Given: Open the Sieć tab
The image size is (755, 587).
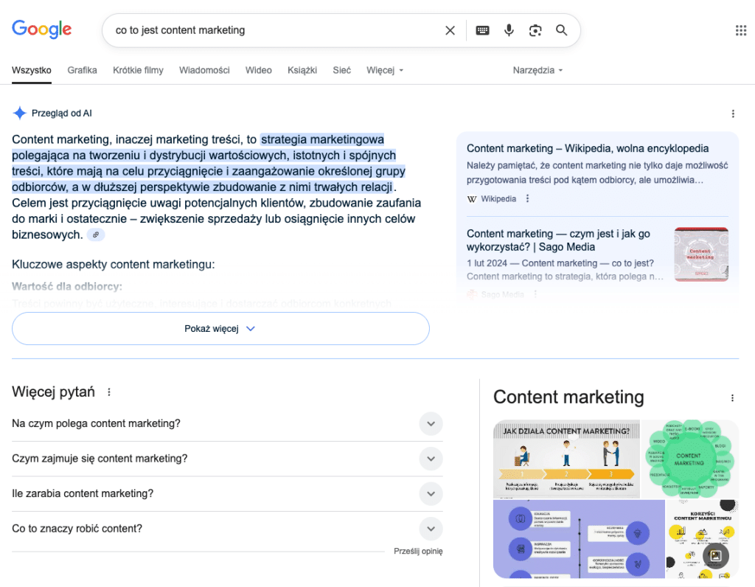Looking at the screenshot, I should [x=342, y=70].
